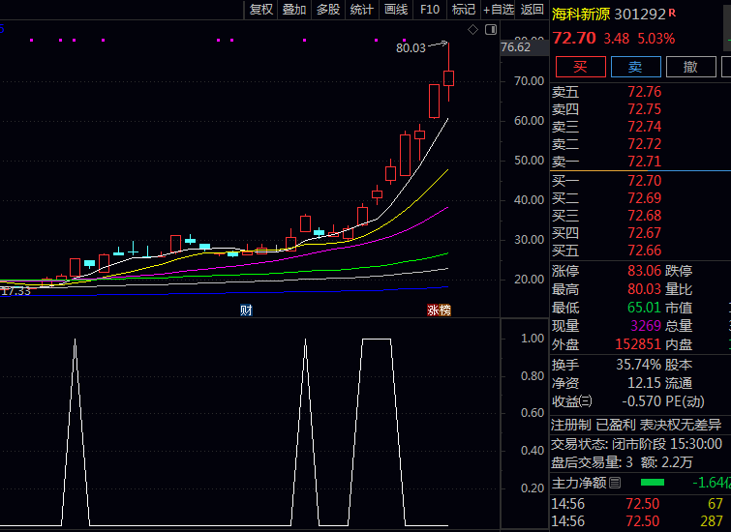Viewport: 731px width, 532px height.
Task: Click current price 72.70 in header
Action: (574, 38)
